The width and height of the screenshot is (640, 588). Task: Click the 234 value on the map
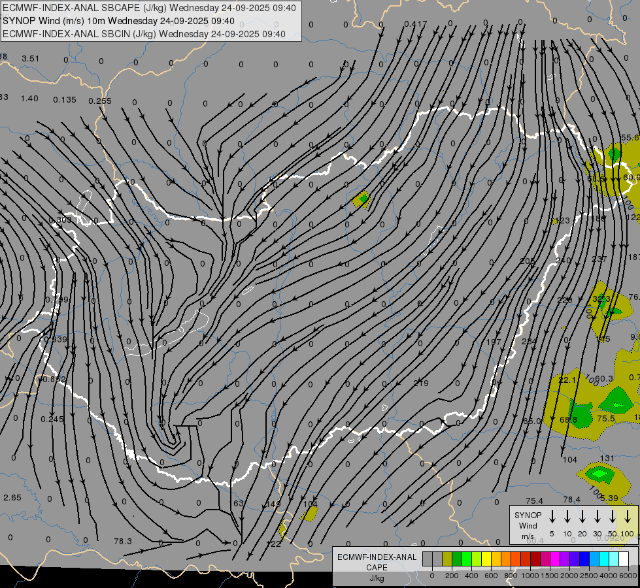529,341
